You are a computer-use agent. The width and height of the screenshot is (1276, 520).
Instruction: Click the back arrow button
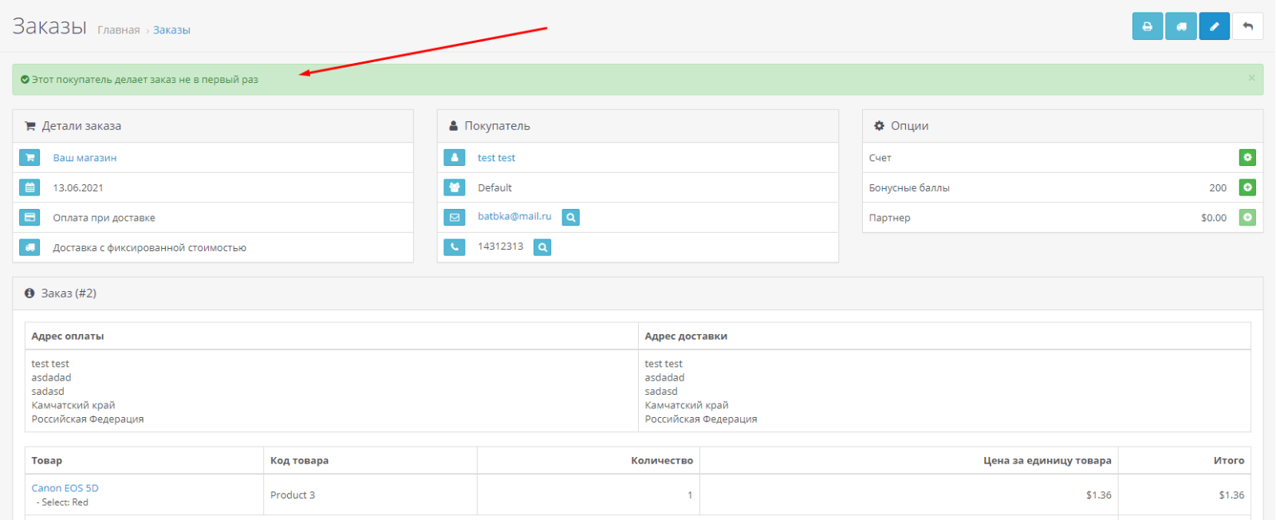point(1248,26)
